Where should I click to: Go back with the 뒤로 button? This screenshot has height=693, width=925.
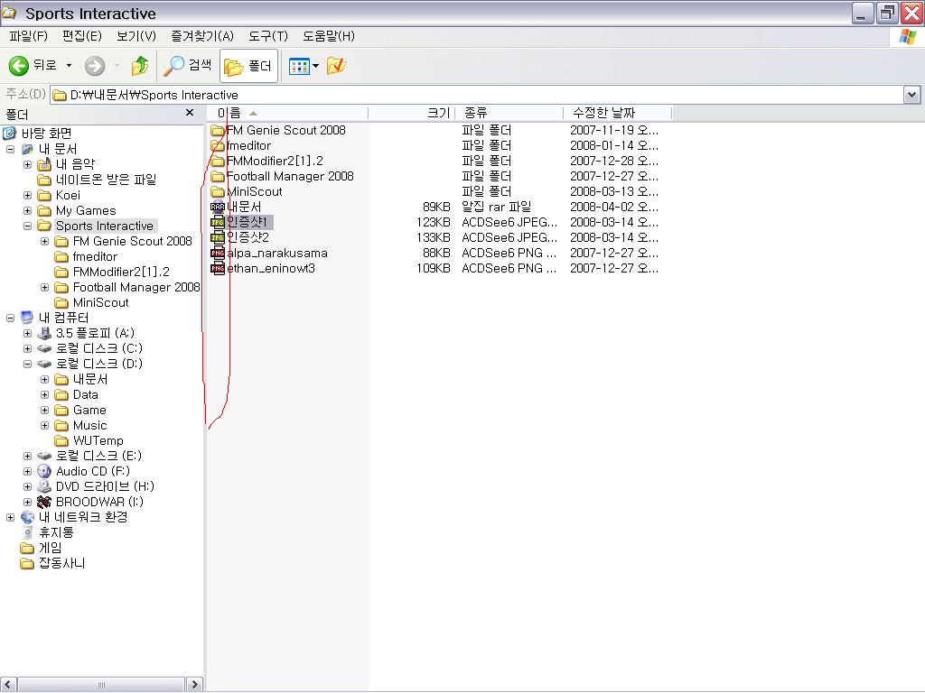(x=33, y=65)
